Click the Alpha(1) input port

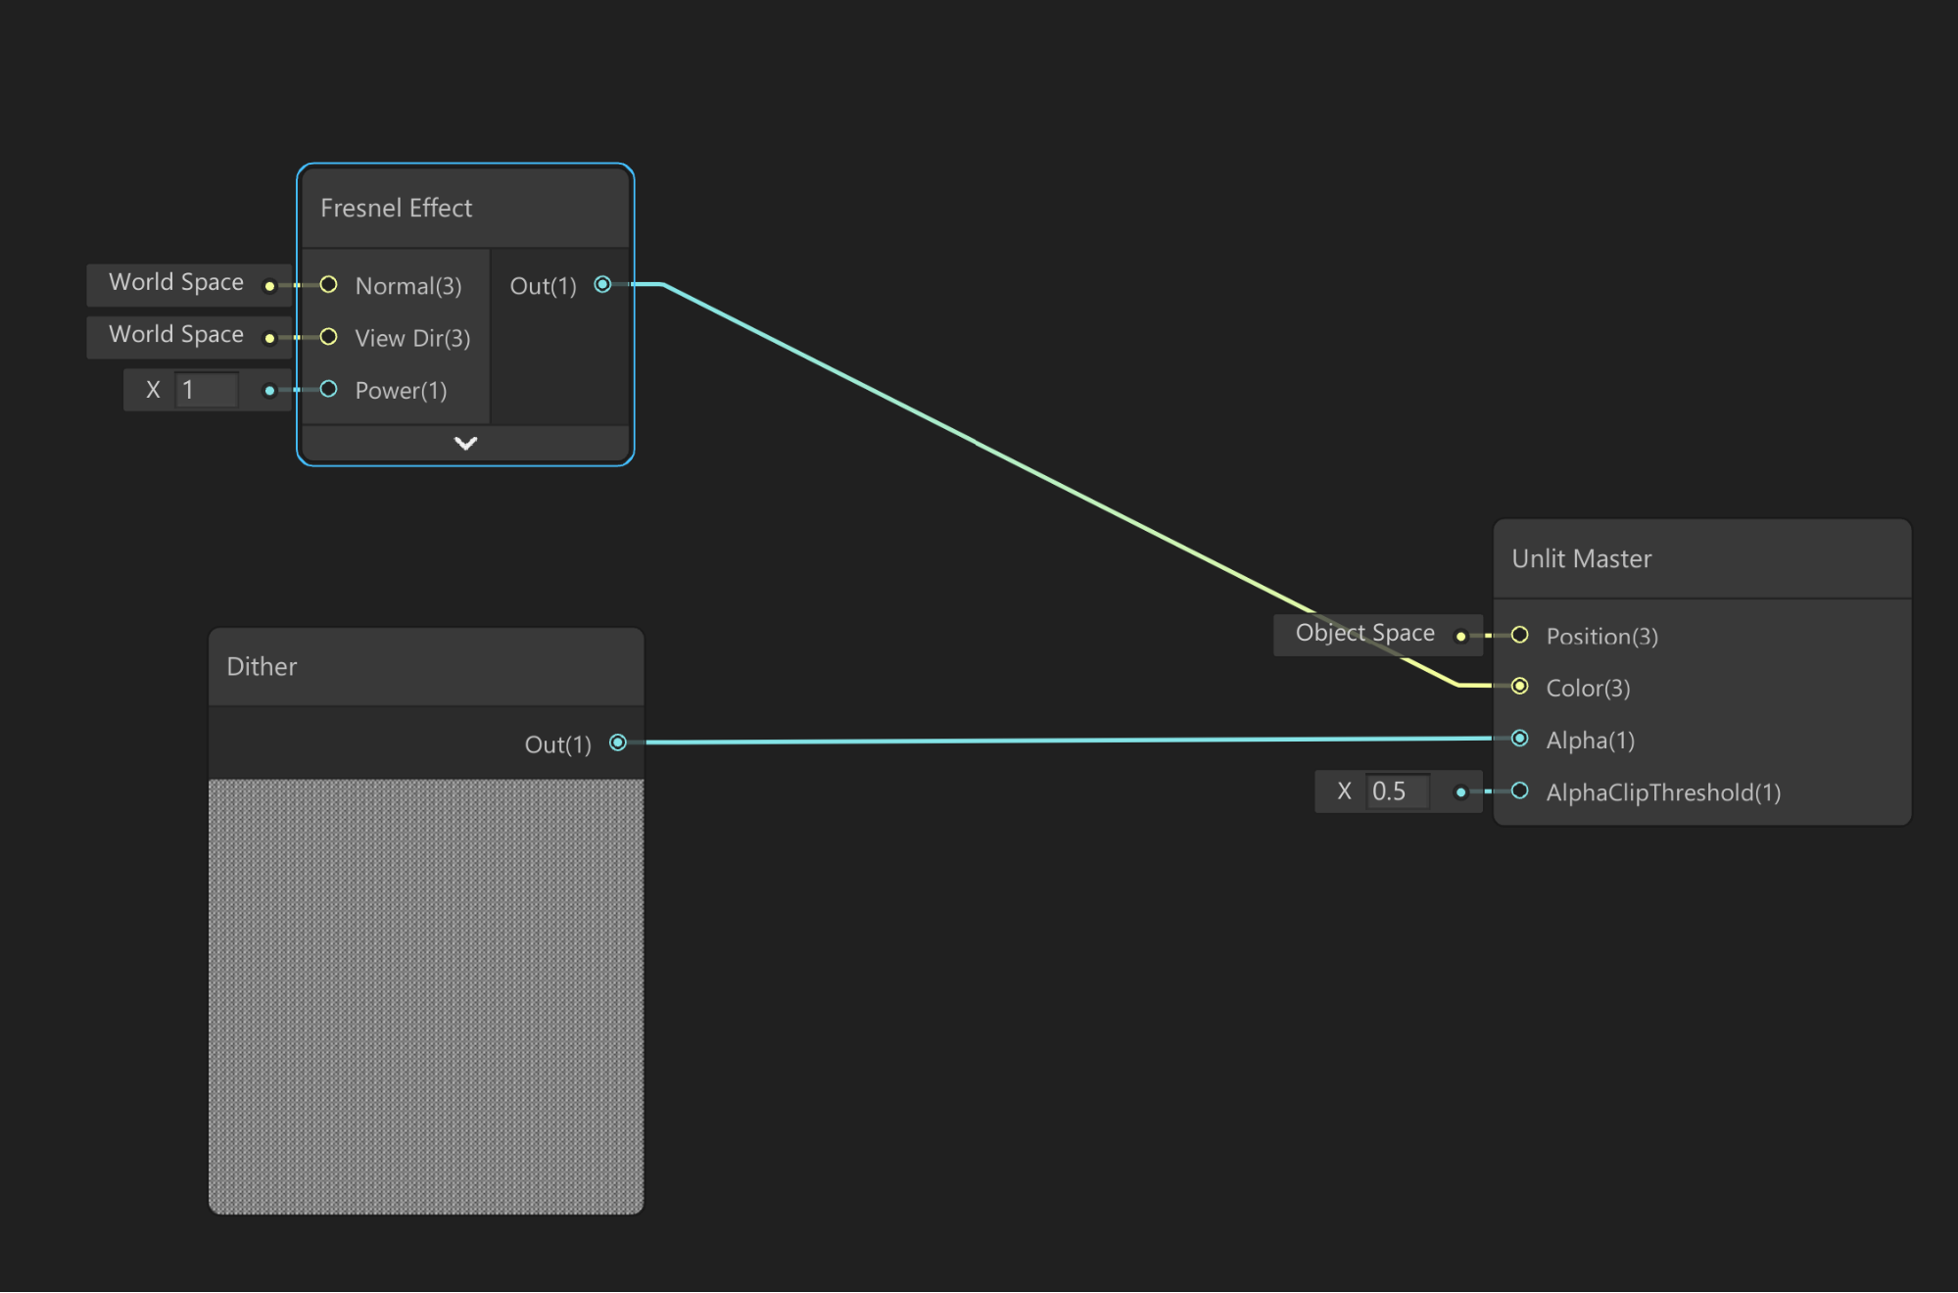(x=1519, y=739)
